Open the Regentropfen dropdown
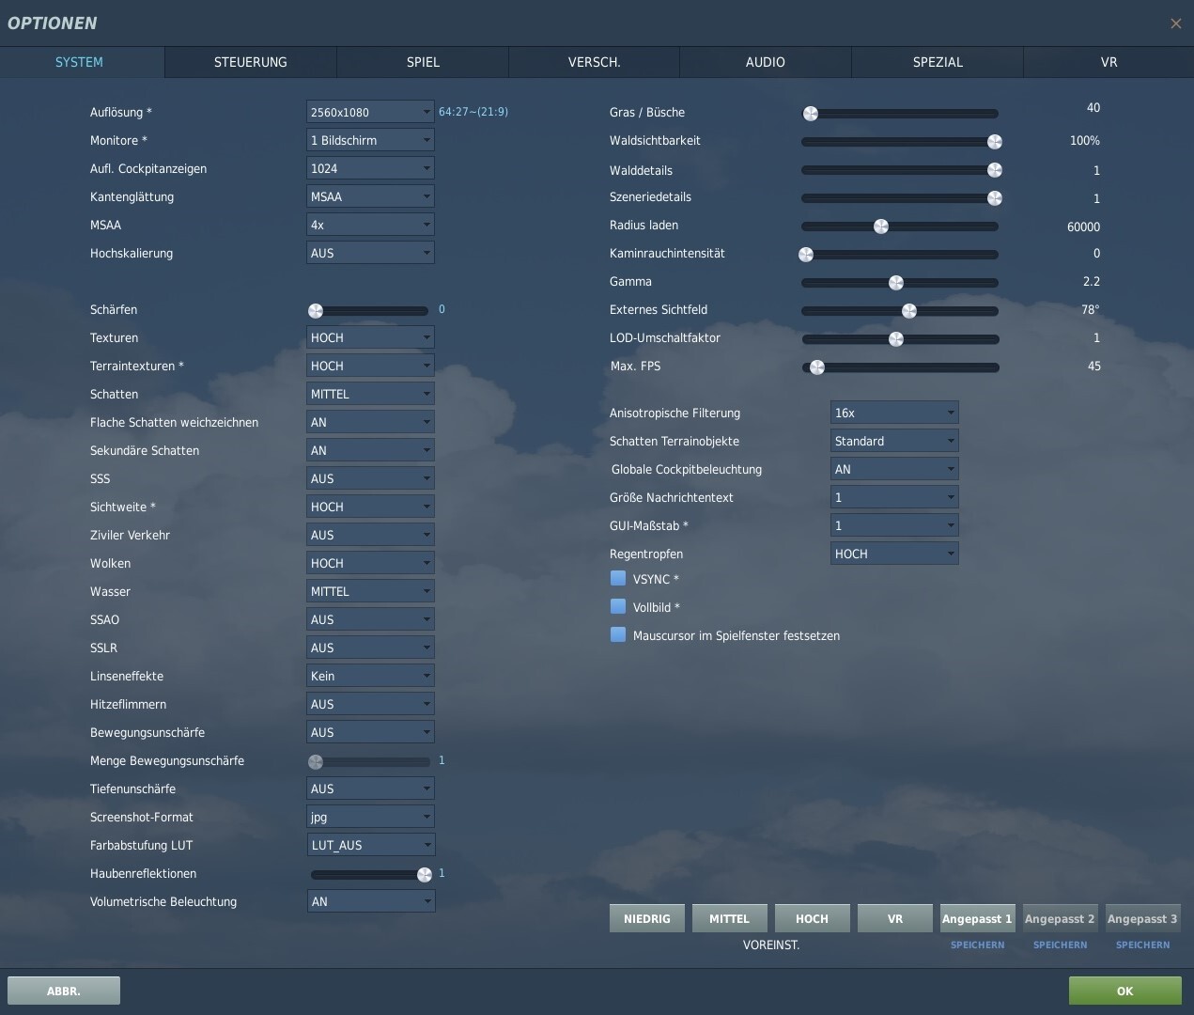 894,554
